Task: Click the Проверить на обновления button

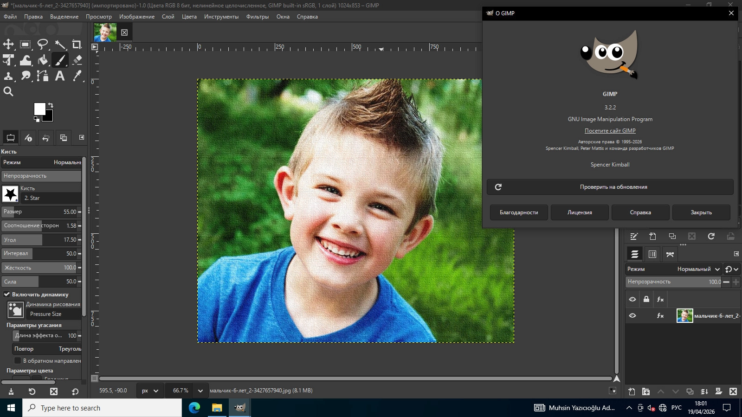Action: (x=610, y=187)
